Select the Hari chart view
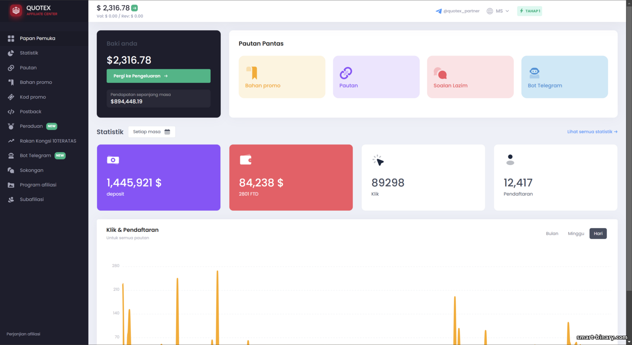 pos(598,234)
